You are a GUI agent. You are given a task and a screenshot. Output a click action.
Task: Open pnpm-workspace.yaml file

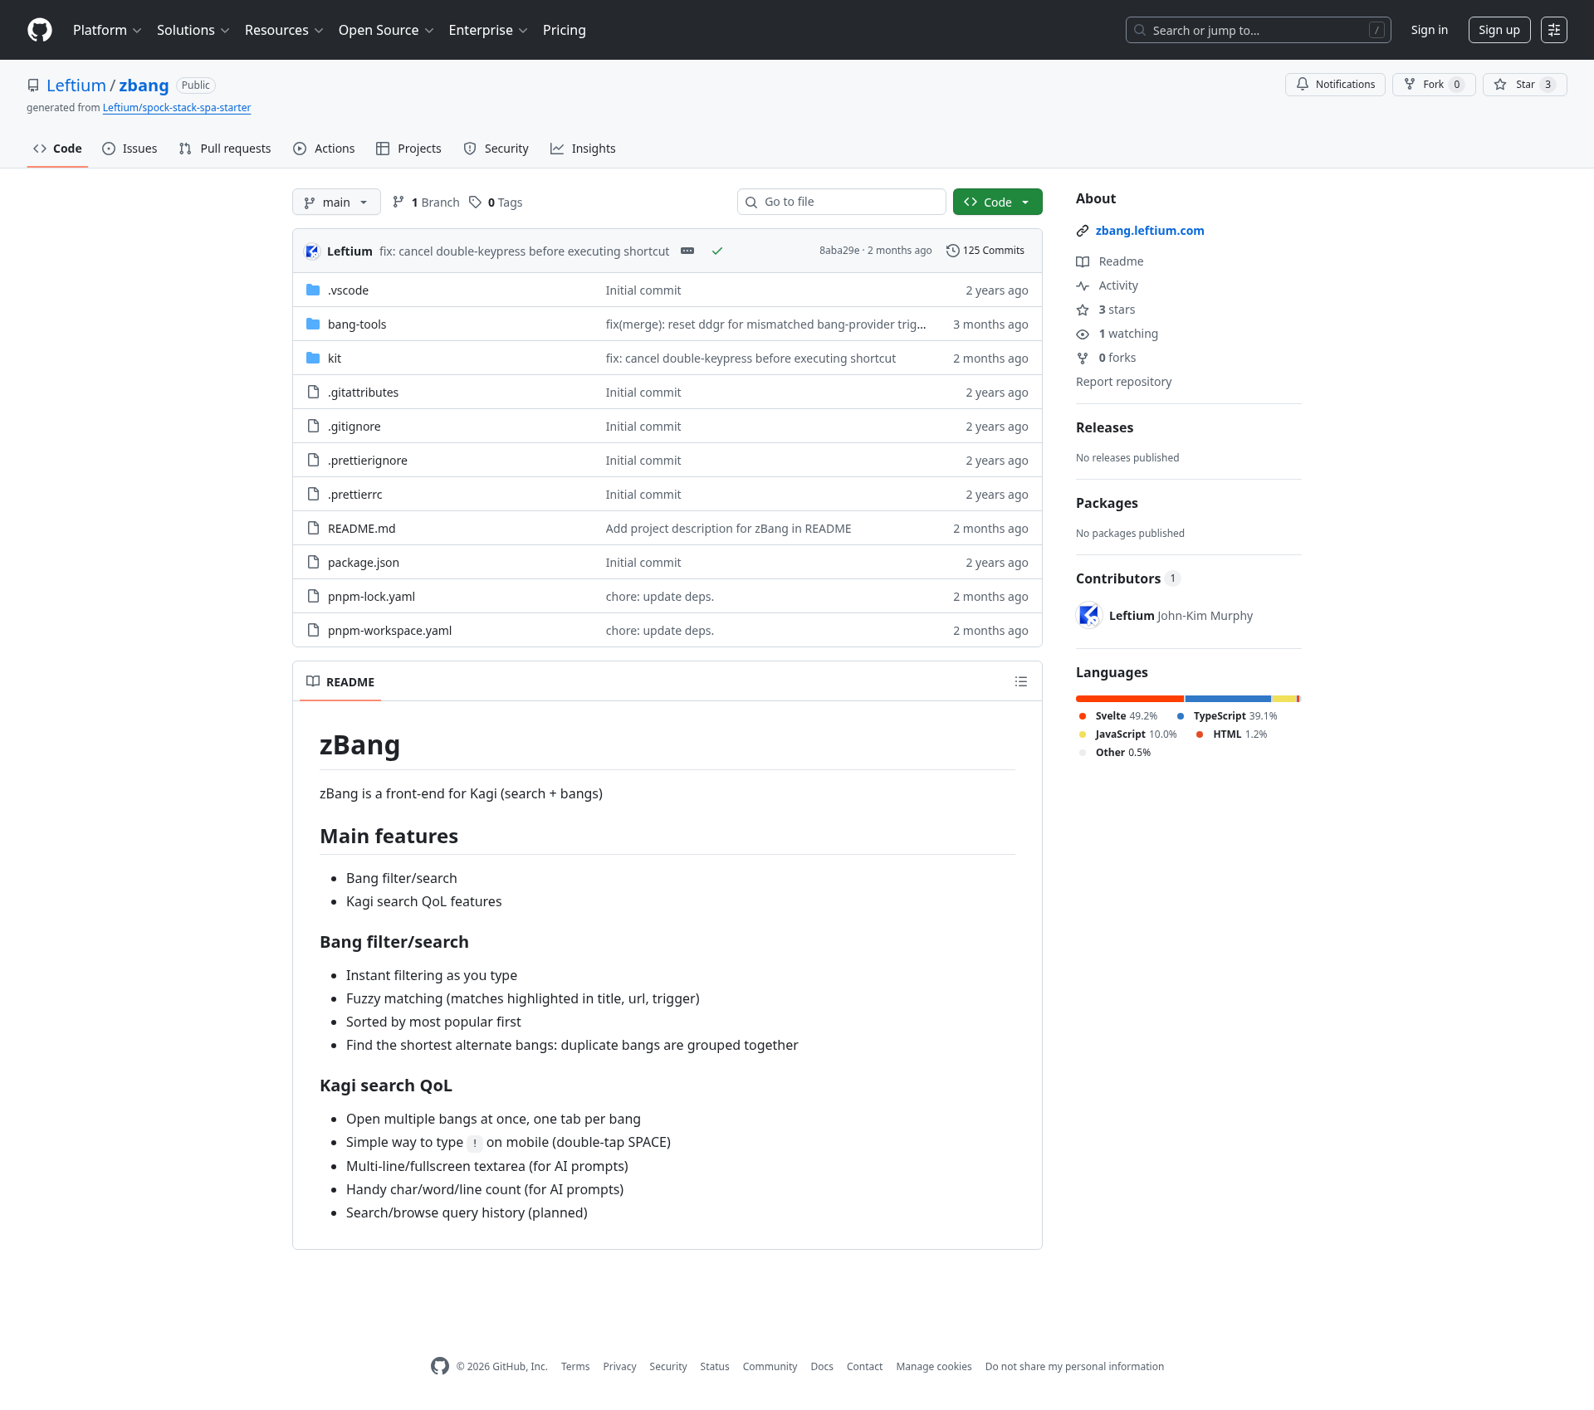tap(389, 631)
